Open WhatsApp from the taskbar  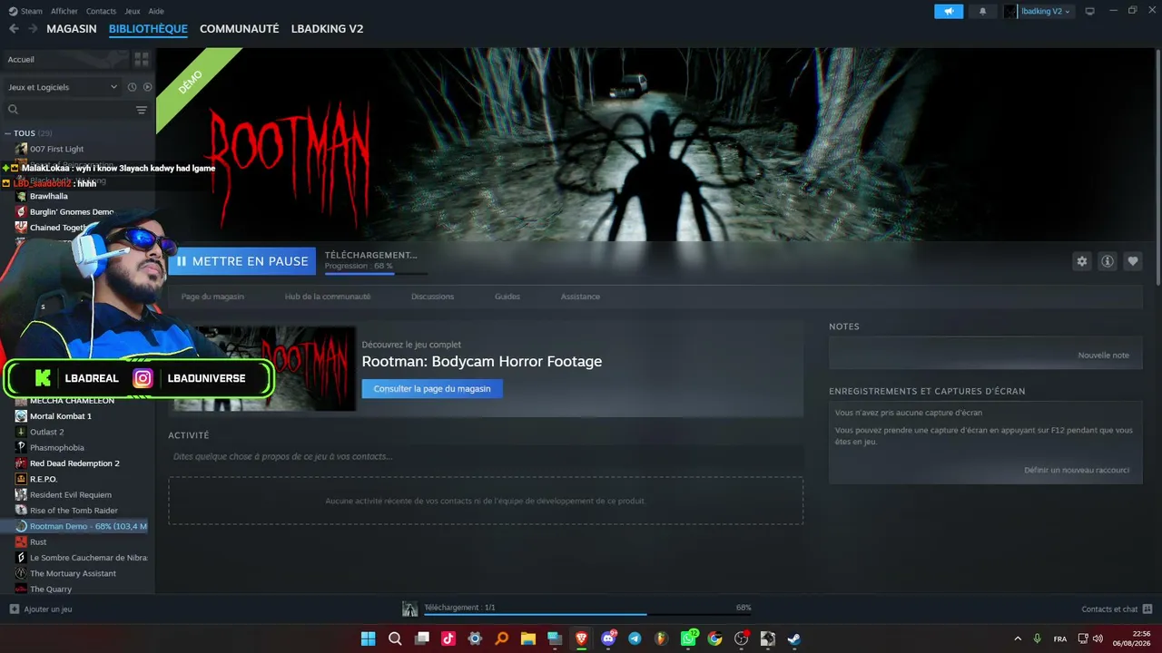pos(688,638)
